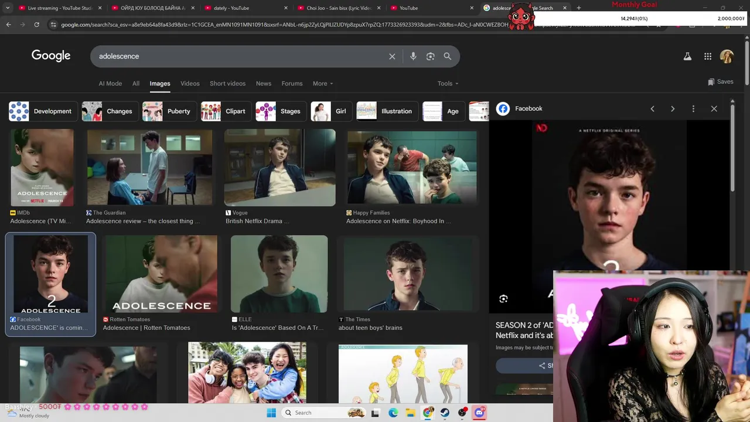Switch to Choi Joo Sain bisx tab
Screen dimensions: 750x422
[x=339, y=8]
